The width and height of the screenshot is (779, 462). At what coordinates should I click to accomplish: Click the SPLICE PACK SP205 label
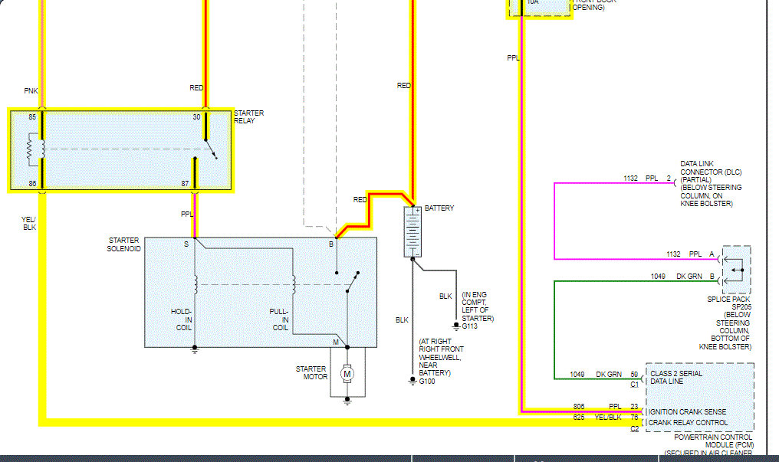[729, 303]
